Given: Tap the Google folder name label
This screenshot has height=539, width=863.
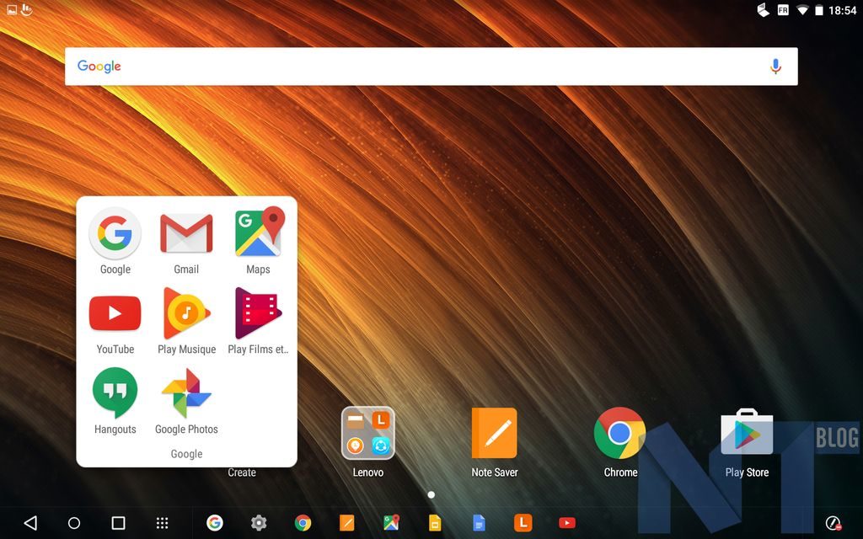Looking at the screenshot, I should [x=186, y=454].
